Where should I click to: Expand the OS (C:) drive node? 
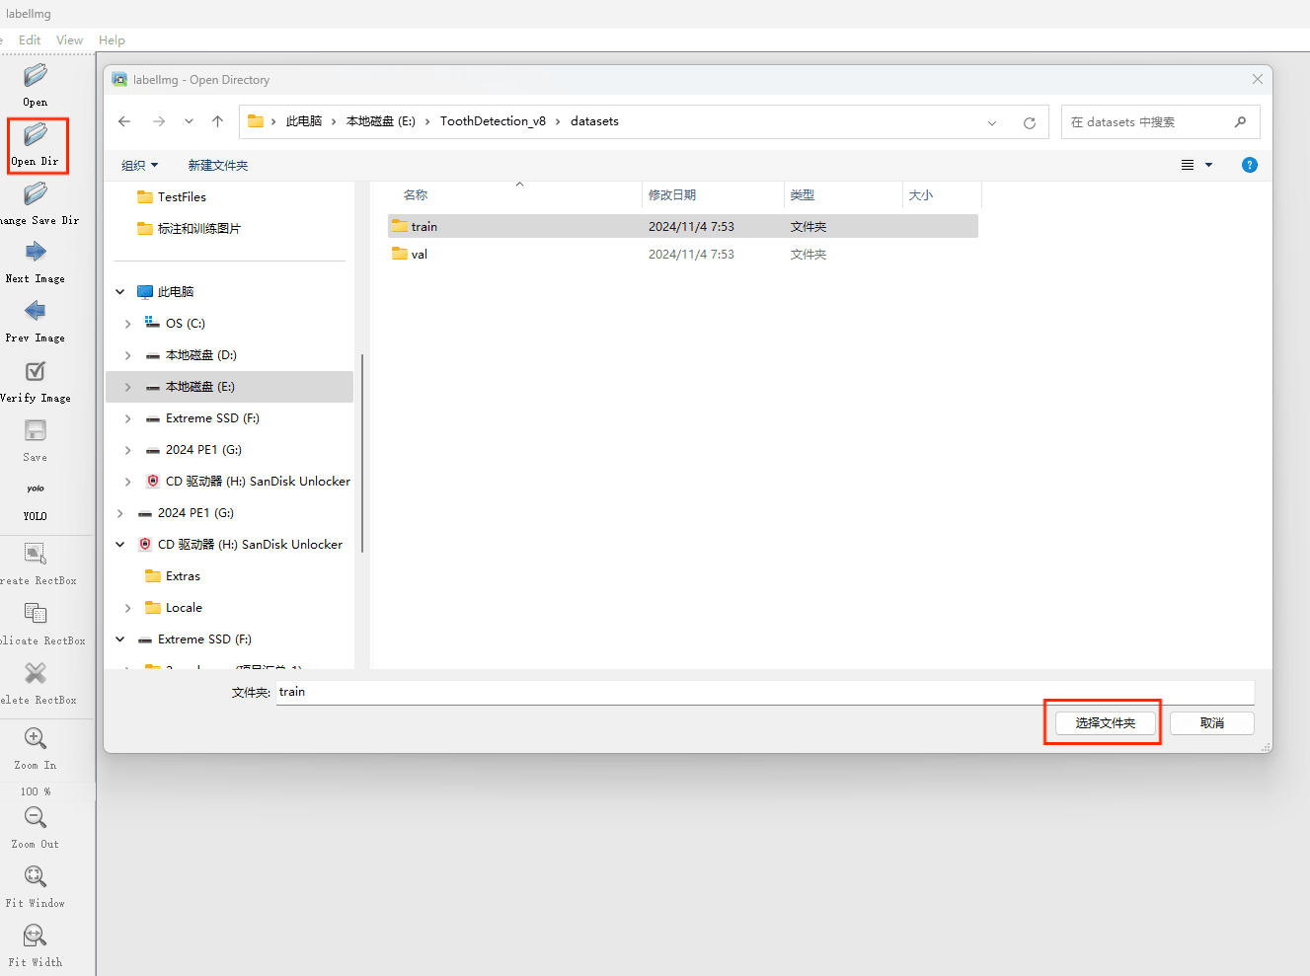pos(127,324)
